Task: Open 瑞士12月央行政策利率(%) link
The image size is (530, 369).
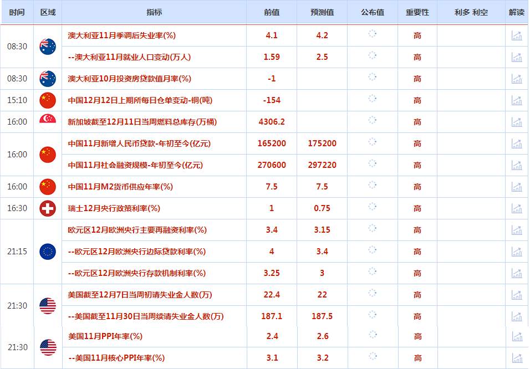Action: click(114, 208)
